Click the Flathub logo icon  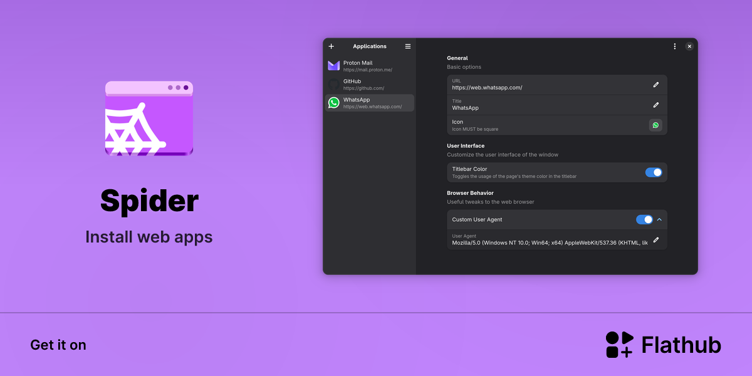point(619,345)
